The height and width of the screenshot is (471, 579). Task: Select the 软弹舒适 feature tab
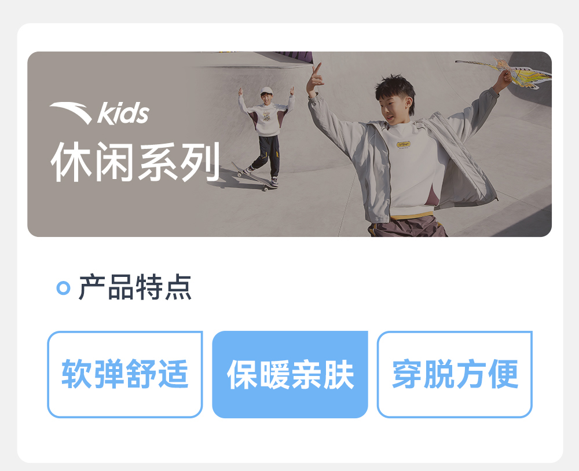tap(125, 374)
